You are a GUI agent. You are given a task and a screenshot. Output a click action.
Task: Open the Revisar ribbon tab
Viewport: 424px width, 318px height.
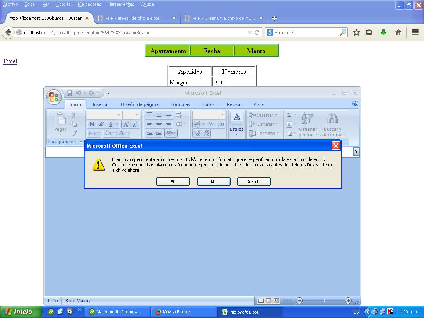pos(234,104)
